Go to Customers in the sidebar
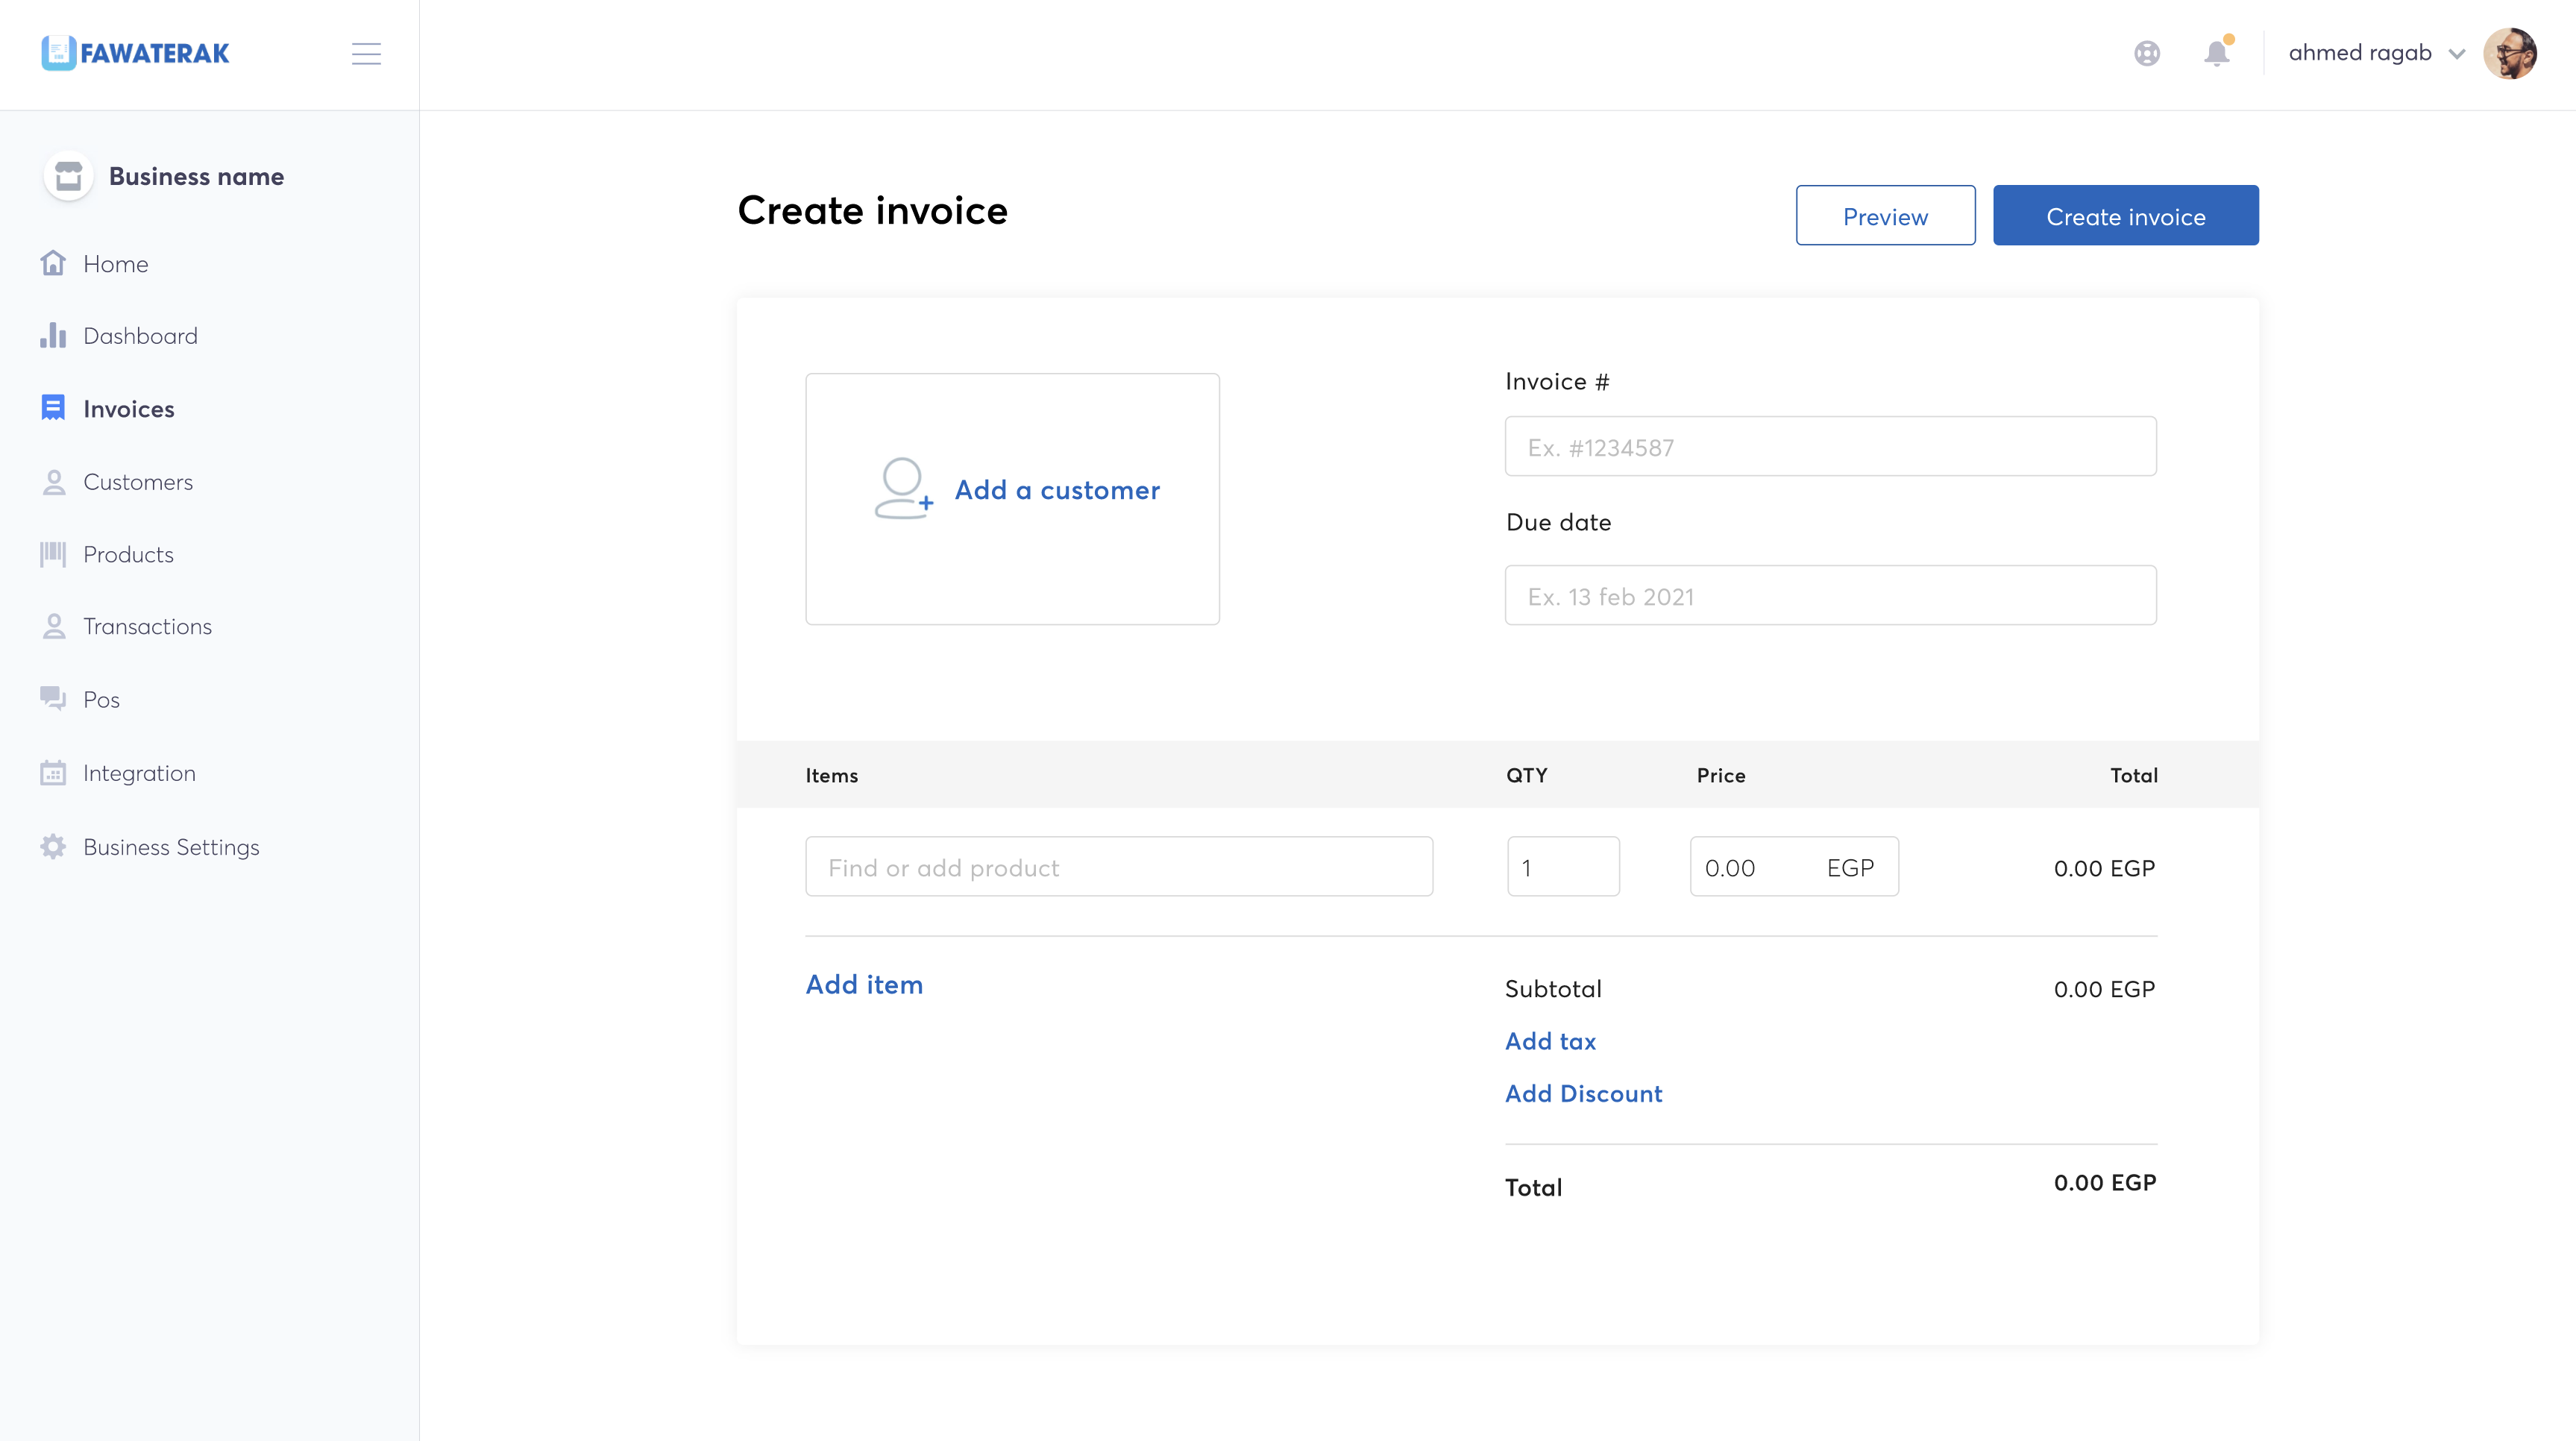The image size is (2576, 1441). point(137,482)
